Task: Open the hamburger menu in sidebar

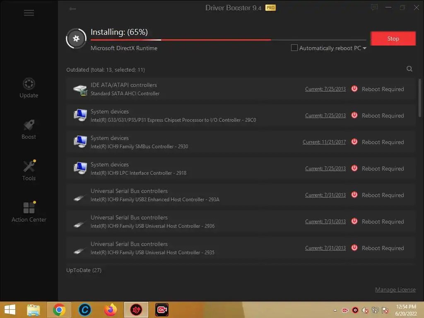Action: click(29, 13)
